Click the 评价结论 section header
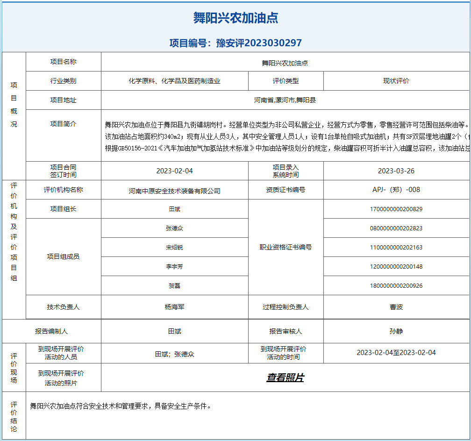This screenshot has width=471, height=441. click(14, 417)
